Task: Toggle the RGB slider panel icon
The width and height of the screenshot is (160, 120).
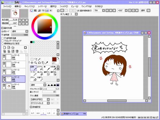Action: (36, 11)
